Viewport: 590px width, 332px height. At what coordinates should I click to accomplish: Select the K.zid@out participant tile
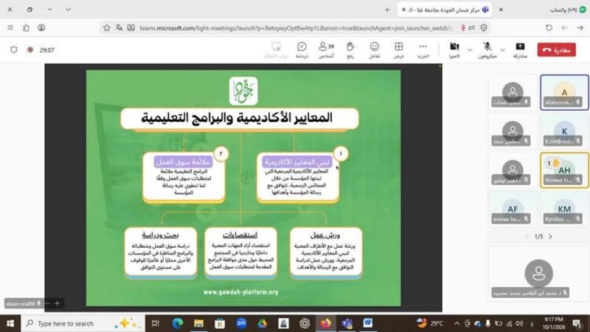564,131
